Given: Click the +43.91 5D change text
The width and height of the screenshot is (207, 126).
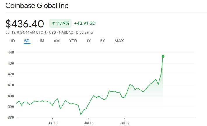Looking at the screenshot, I should (x=85, y=23).
